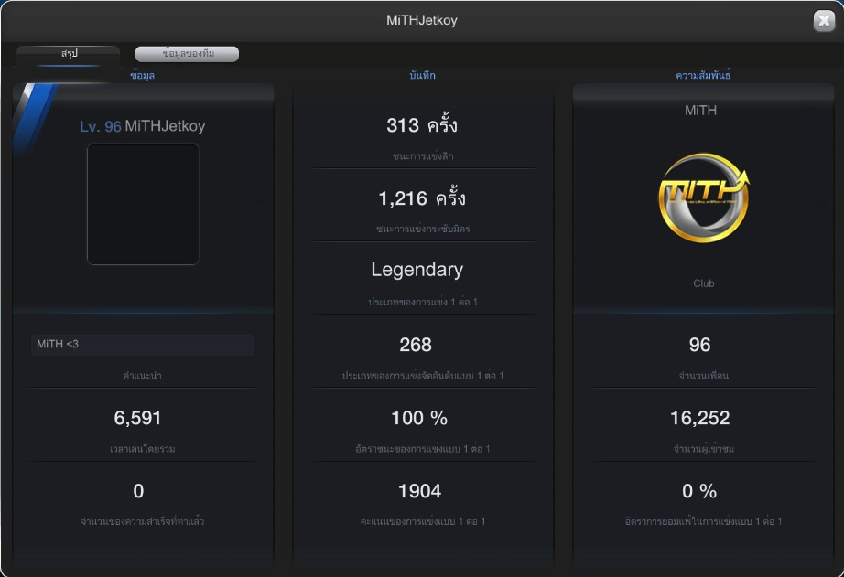
Task: Open the ข้อมูลของทีม tab
Action: tap(187, 54)
